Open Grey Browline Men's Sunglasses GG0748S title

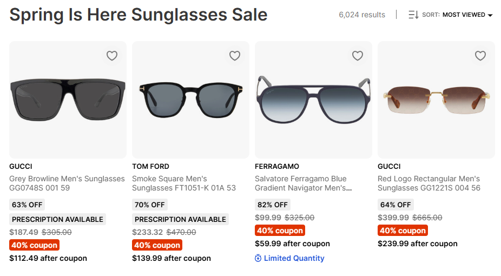point(67,183)
